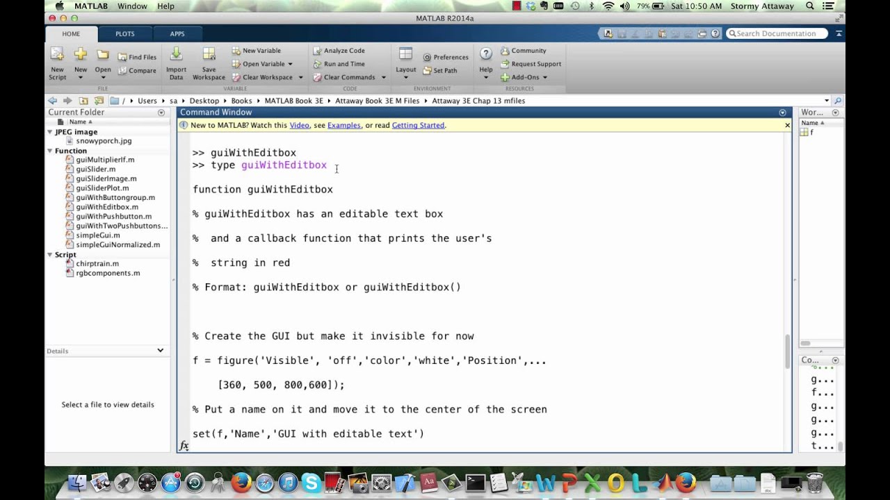The image size is (890, 500).
Task: Close the New to MATLAB banner
Action: [787, 126]
